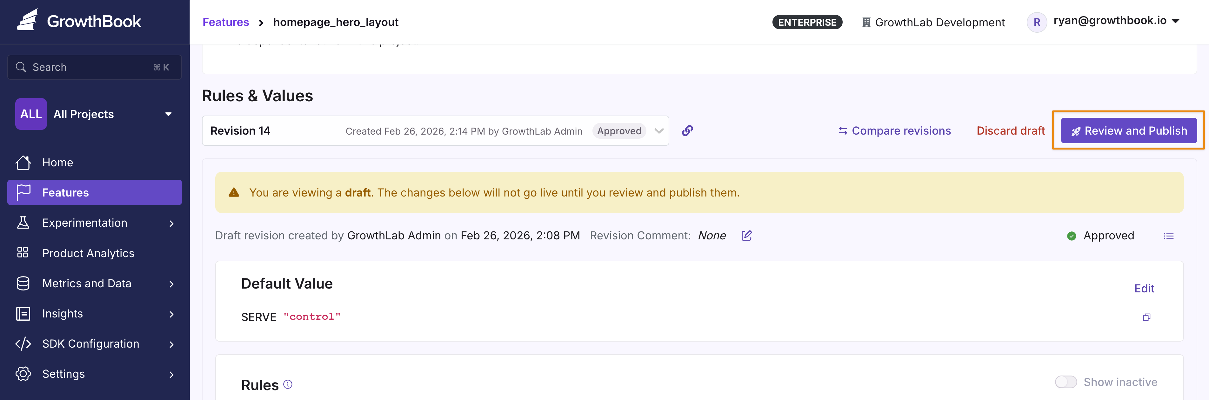The height and width of the screenshot is (400, 1209).
Task: Open the review history list icon near Approved
Action: point(1169,236)
